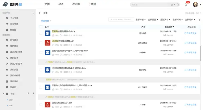This screenshot has width=203, height=110.
Task: Select the header checkbox beside 名称
Action: point(41,27)
